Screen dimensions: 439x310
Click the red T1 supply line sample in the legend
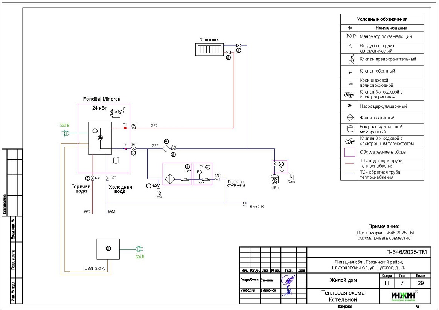click(x=349, y=164)
